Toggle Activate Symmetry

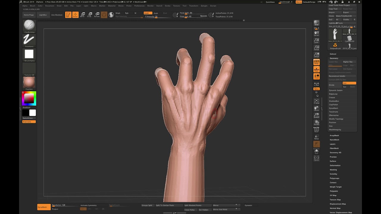[89, 205]
